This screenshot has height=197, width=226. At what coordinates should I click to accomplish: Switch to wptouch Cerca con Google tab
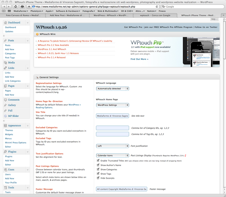tap(155, 15)
